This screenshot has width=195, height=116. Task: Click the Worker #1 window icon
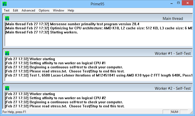click(7, 53)
